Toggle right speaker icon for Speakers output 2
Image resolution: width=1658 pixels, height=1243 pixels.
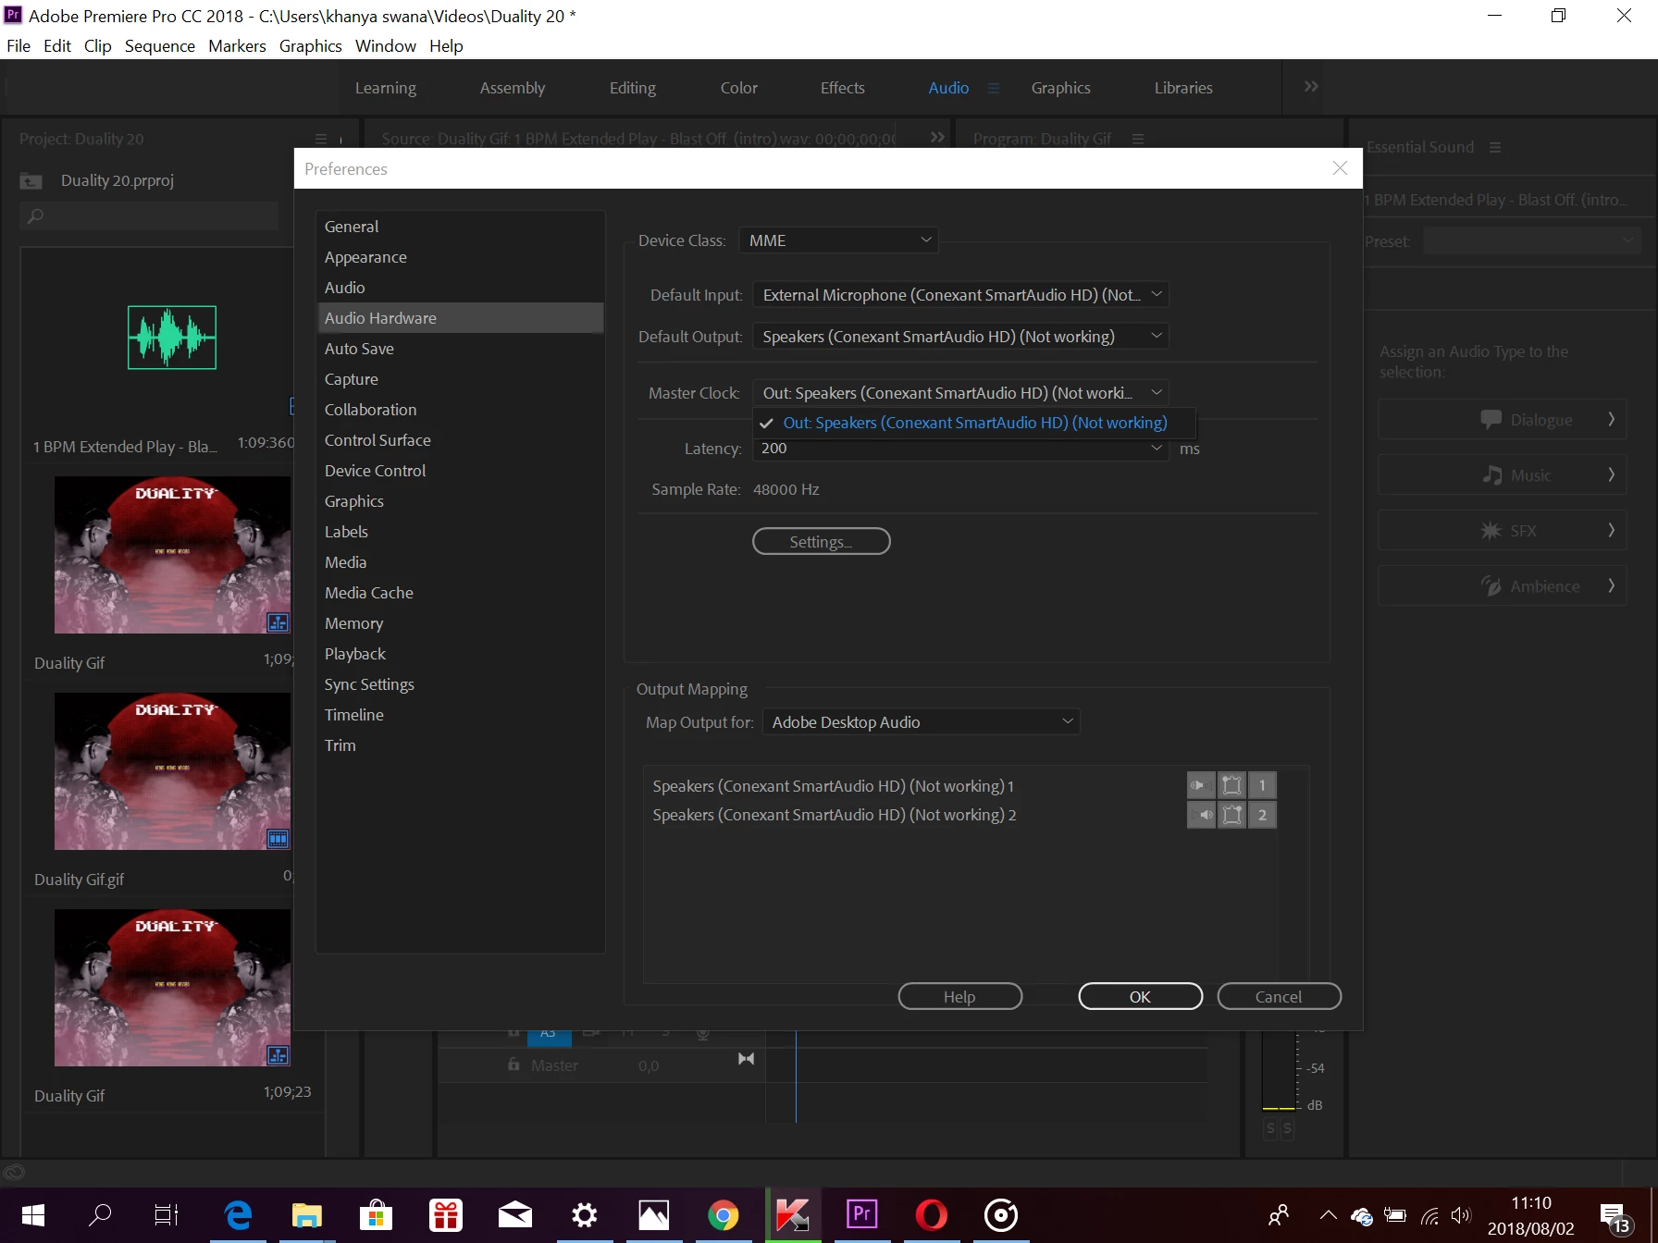pyautogui.click(x=1201, y=815)
